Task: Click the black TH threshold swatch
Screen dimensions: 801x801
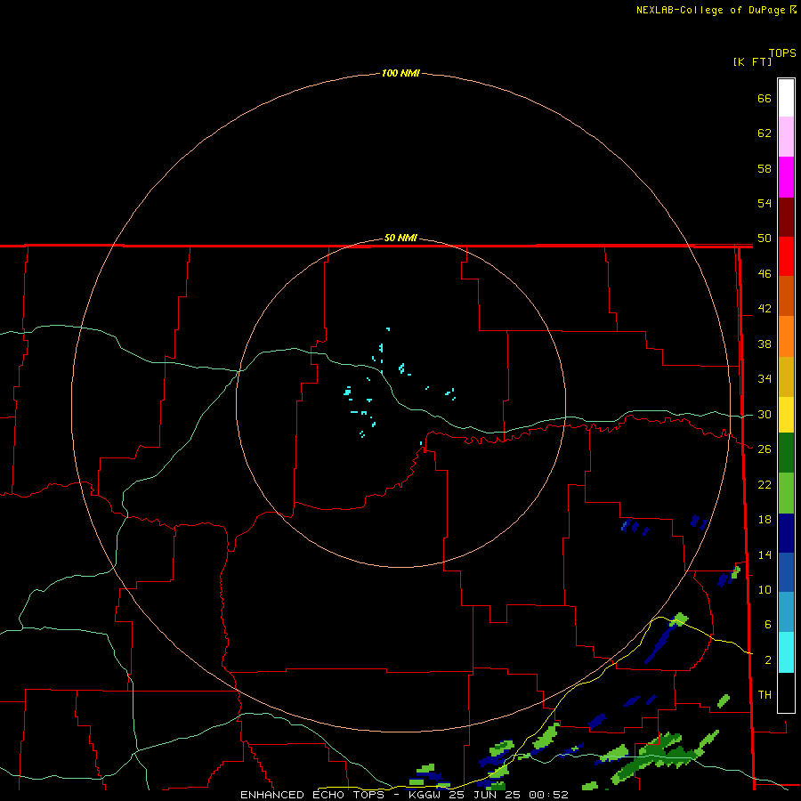Action: point(786,692)
